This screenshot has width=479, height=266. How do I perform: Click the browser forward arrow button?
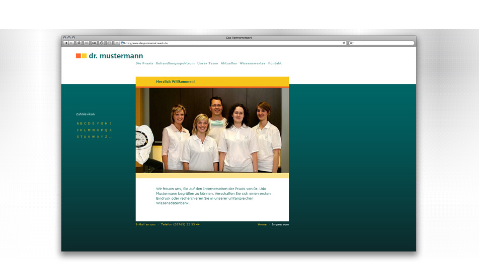click(71, 43)
